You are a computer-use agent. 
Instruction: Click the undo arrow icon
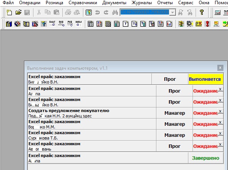(x=97, y=13)
